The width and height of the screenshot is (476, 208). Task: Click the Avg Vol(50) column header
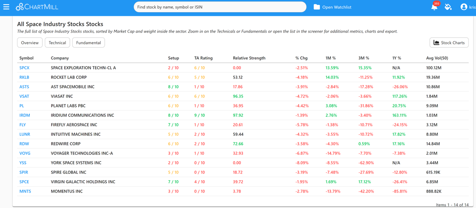pyautogui.click(x=437, y=58)
